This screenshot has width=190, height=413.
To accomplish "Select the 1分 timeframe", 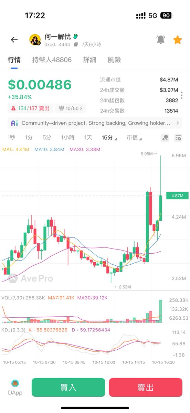I will pos(29,138).
